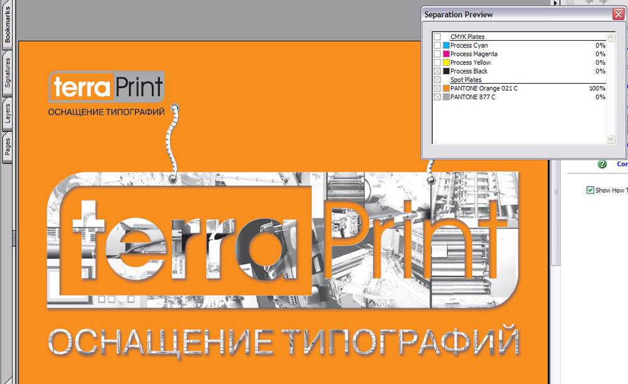This screenshot has width=628, height=384.
Task: Click the Process Magenta color swatch
Action: pos(446,54)
